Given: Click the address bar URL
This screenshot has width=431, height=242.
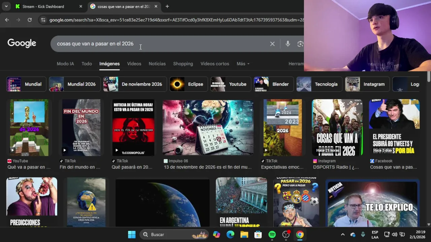Looking at the screenshot, I should 176,20.
